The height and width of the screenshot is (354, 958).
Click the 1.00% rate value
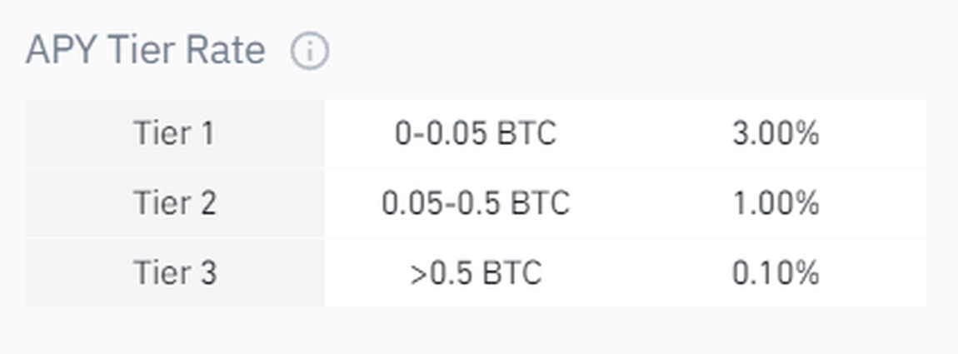coord(776,203)
